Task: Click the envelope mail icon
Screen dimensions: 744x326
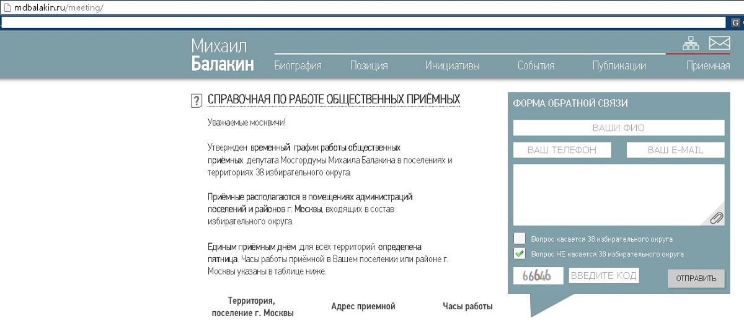Action: pyautogui.click(x=719, y=43)
